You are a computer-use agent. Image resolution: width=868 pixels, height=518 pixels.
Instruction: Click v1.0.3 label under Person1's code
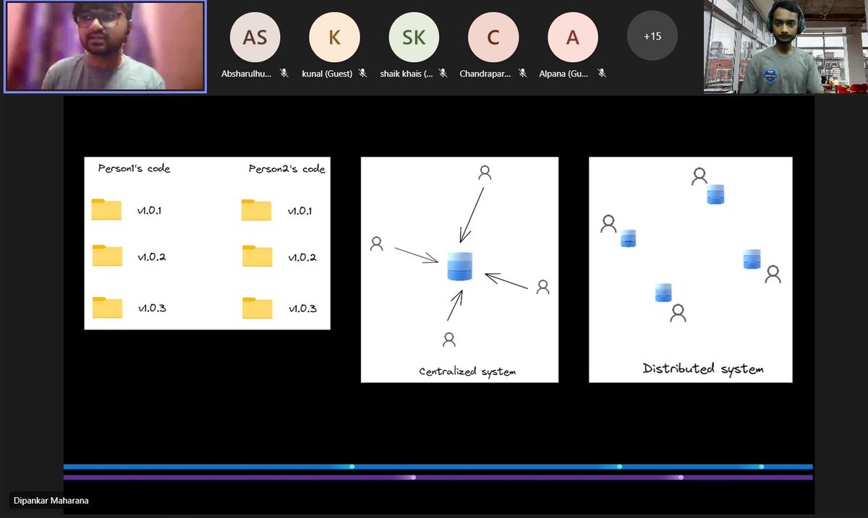(x=153, y=308)
